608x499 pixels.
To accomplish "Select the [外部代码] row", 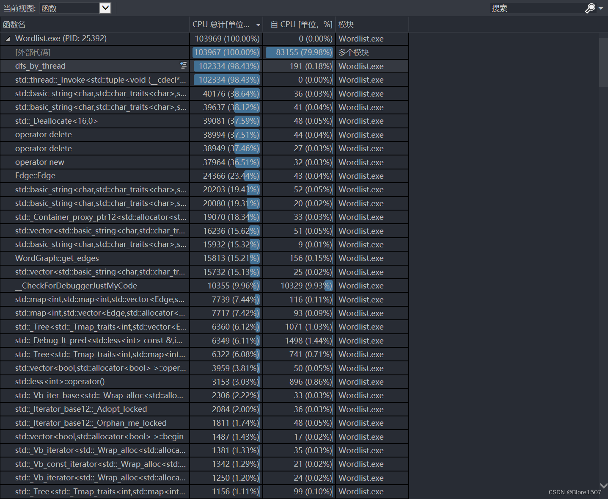I will [x=204, y=52].
